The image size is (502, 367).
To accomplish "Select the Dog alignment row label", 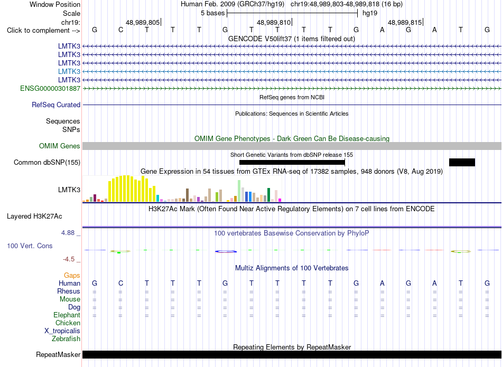I will [75, 307].
